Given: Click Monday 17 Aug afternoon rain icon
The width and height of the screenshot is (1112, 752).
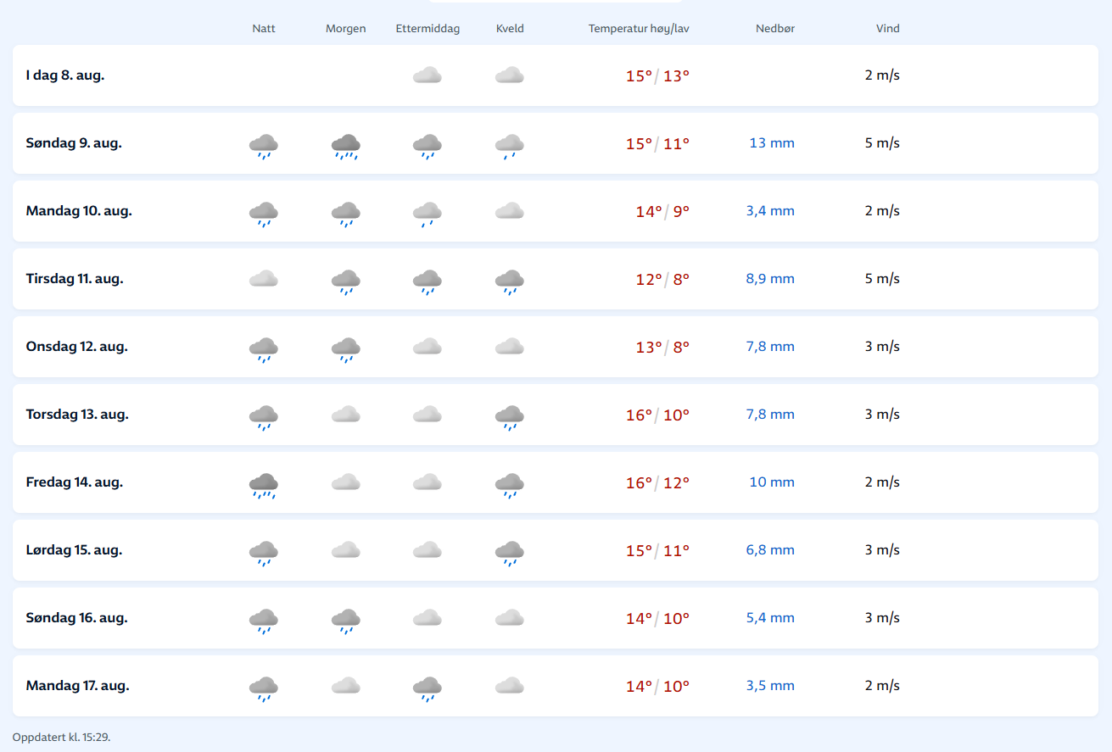Looking at the screenshot, I should click(427, 688).
